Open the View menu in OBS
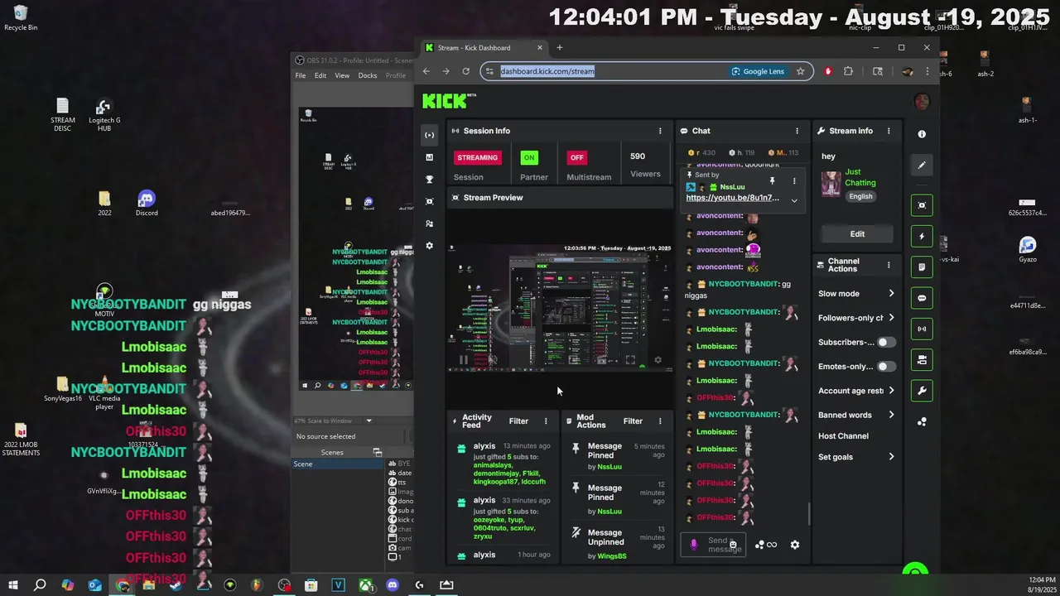Screen dimensions: 1060x596 (342, 75)
